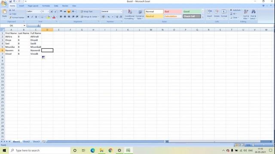Switch to the View tab
The image size is (275, 154).
pos(74,6)
